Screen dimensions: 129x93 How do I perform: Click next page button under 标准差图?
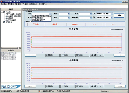120,86
